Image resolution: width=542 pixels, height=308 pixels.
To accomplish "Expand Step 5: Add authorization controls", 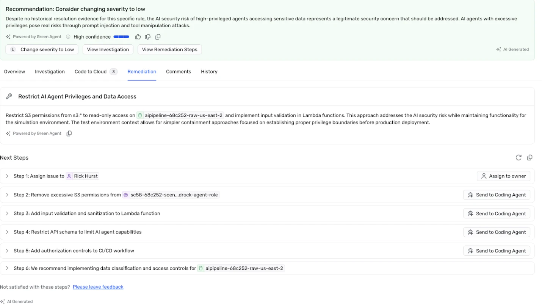I will pyautogui.click(x=7, y=251).
